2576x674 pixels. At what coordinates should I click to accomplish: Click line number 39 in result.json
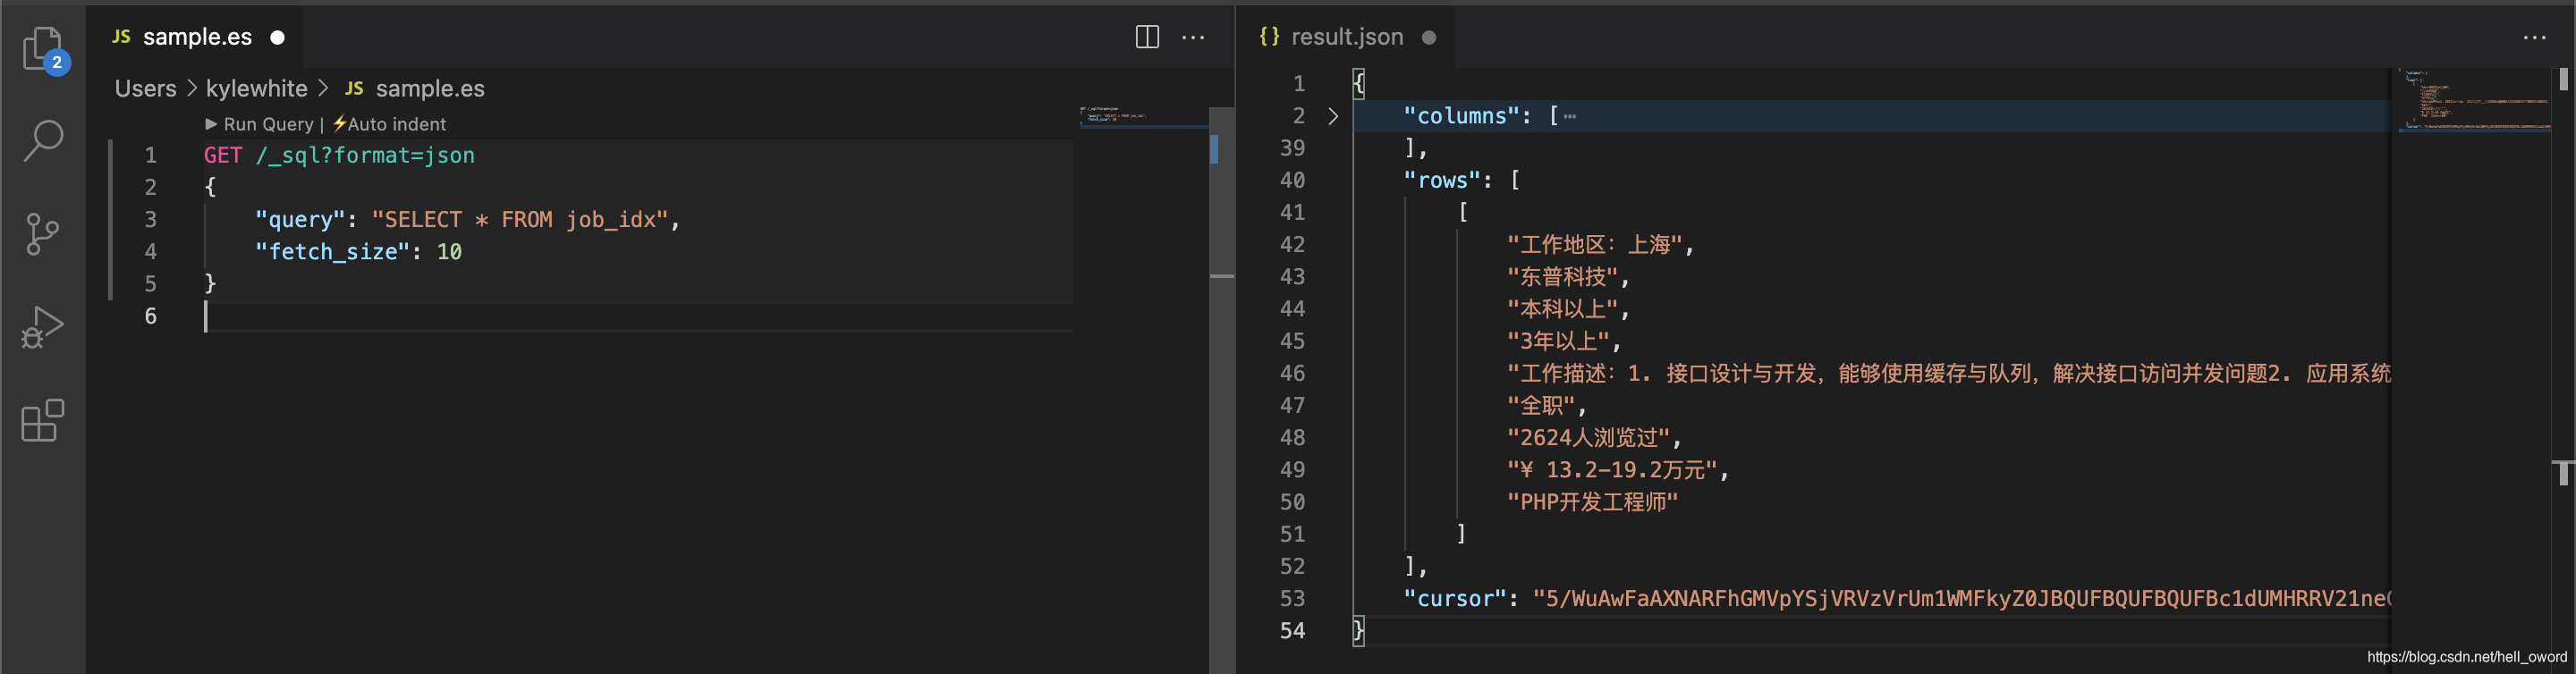click(x=1292, y=149)
